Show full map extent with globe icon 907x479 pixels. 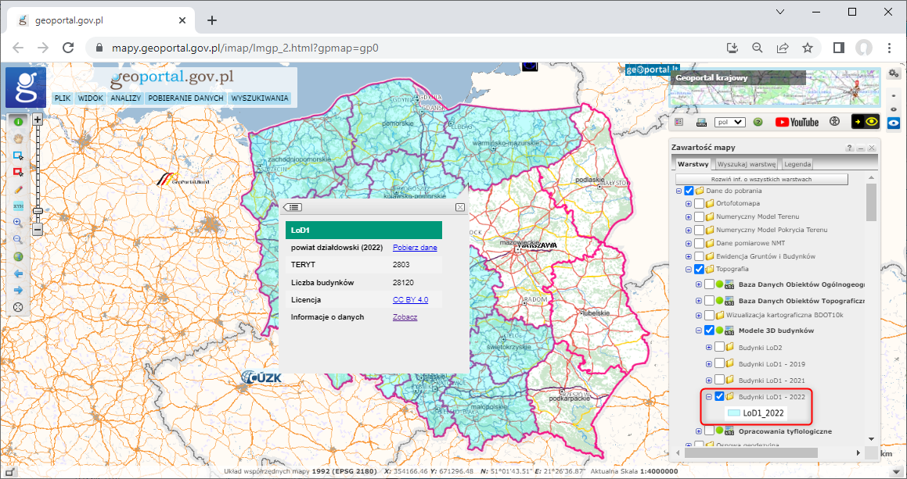[18, 256]
